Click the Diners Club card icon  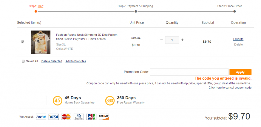(79, 117)
